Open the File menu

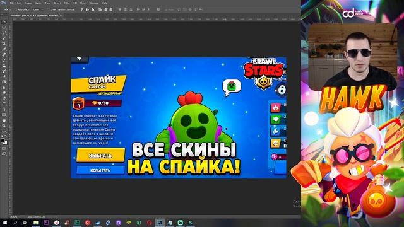(x=12, y=3)
